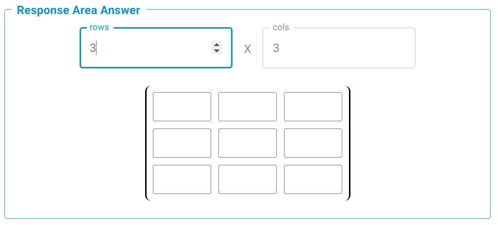
Task: Click the "rows" field label
Action: [100, 28]
